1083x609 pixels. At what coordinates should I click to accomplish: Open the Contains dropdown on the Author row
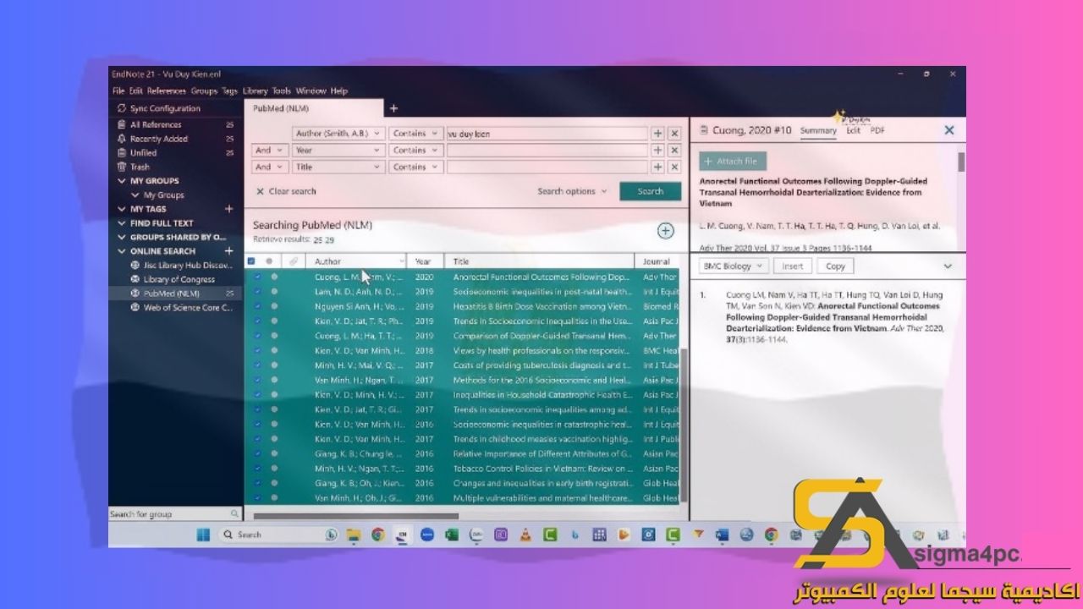tap(415, 134)
